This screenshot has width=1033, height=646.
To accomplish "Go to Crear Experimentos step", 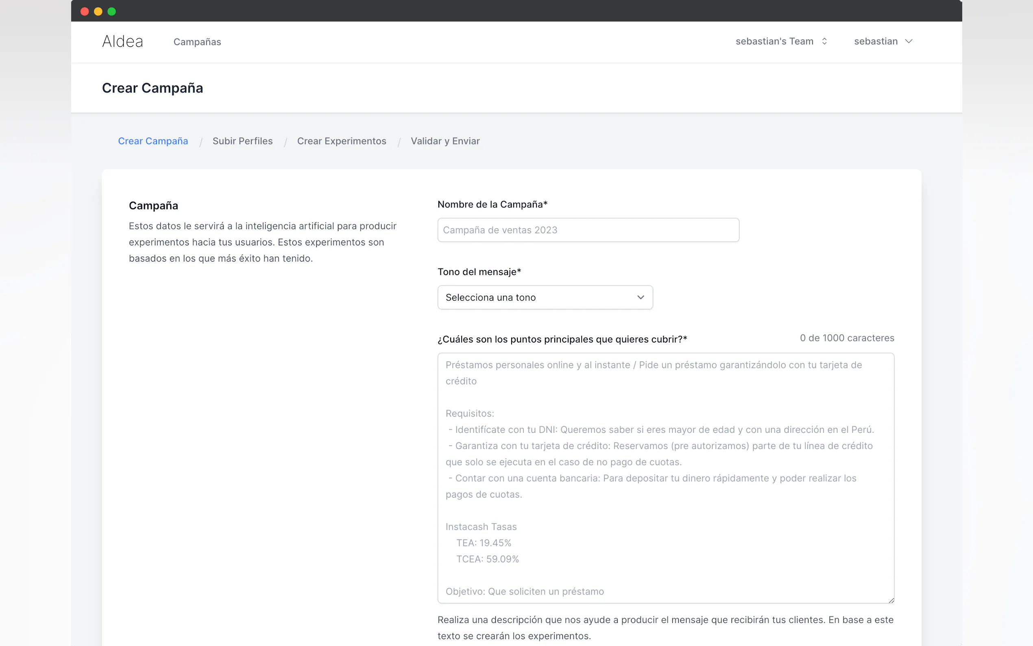I will point(341,141).
